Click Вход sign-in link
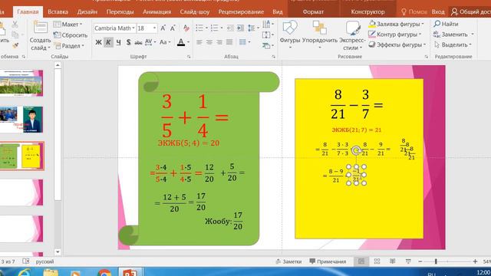The width and height of the screenshot is (491, 276). tap(438, 12)
